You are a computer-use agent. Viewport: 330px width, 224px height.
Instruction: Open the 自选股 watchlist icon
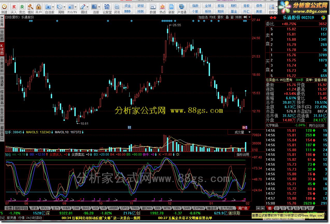[48, 7]
